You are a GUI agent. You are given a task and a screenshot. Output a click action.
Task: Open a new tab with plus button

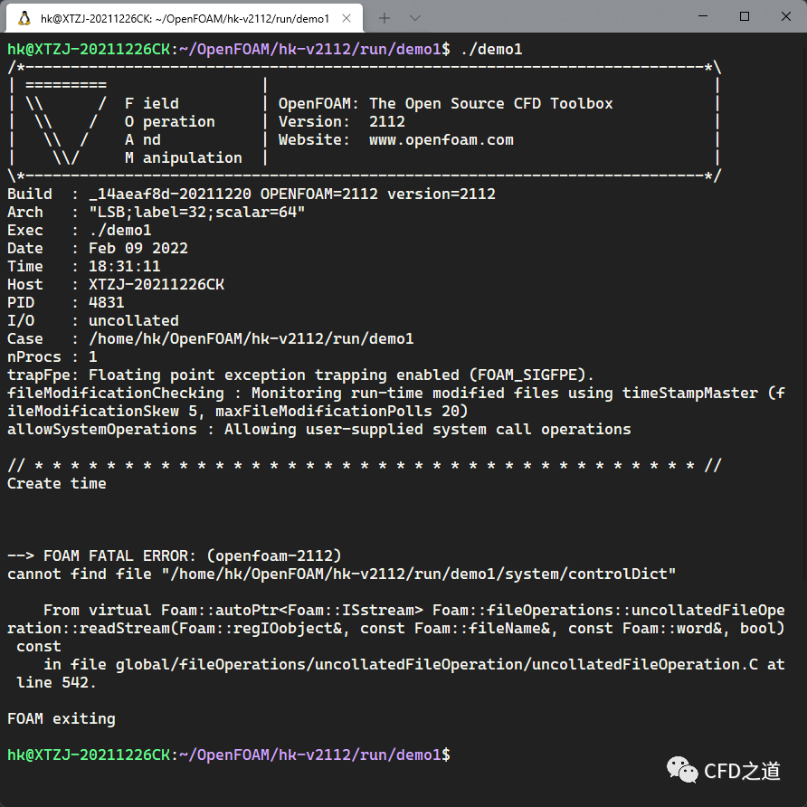[x=384, y=18]
